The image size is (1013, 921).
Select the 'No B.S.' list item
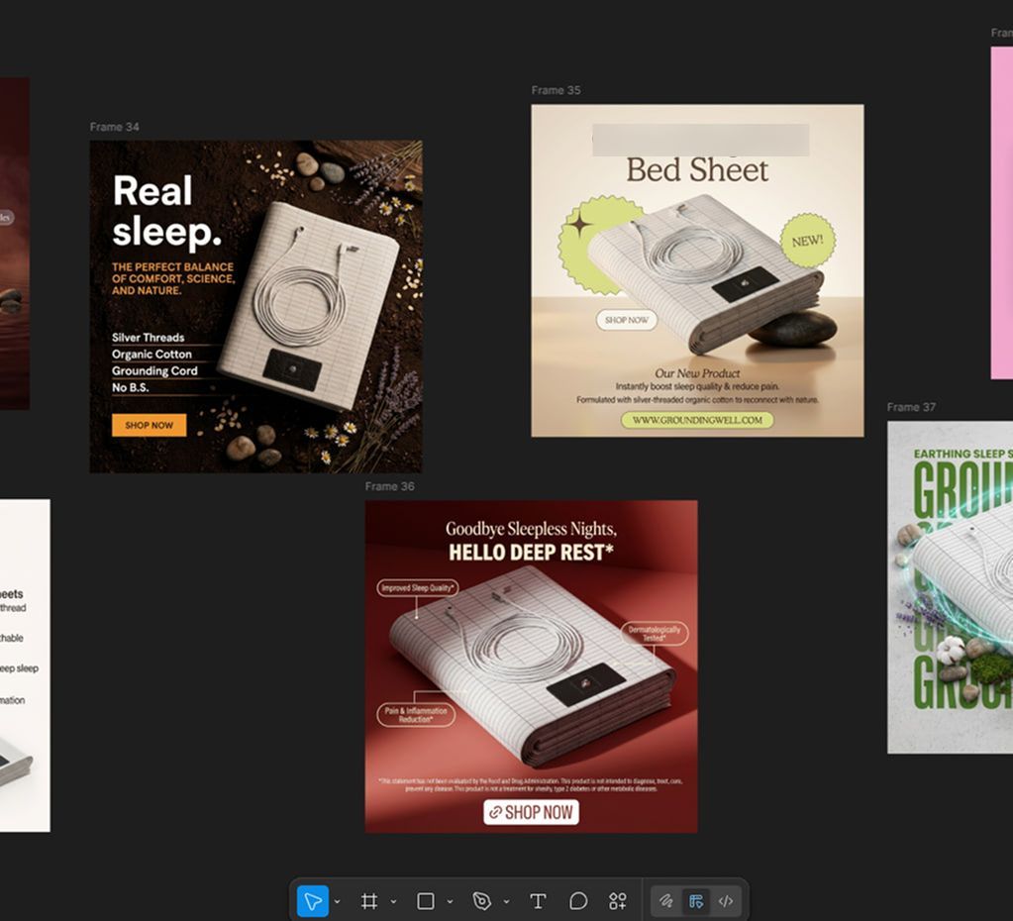[x=131, y=388]
